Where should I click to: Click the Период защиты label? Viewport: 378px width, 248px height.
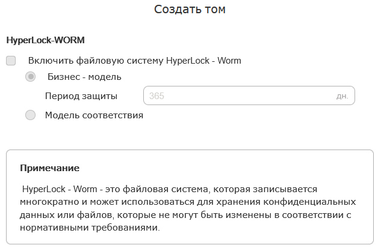coord(81,96)
